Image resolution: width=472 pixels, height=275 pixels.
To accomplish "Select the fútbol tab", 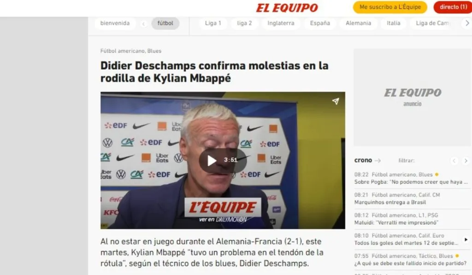I will click(165, 23).
